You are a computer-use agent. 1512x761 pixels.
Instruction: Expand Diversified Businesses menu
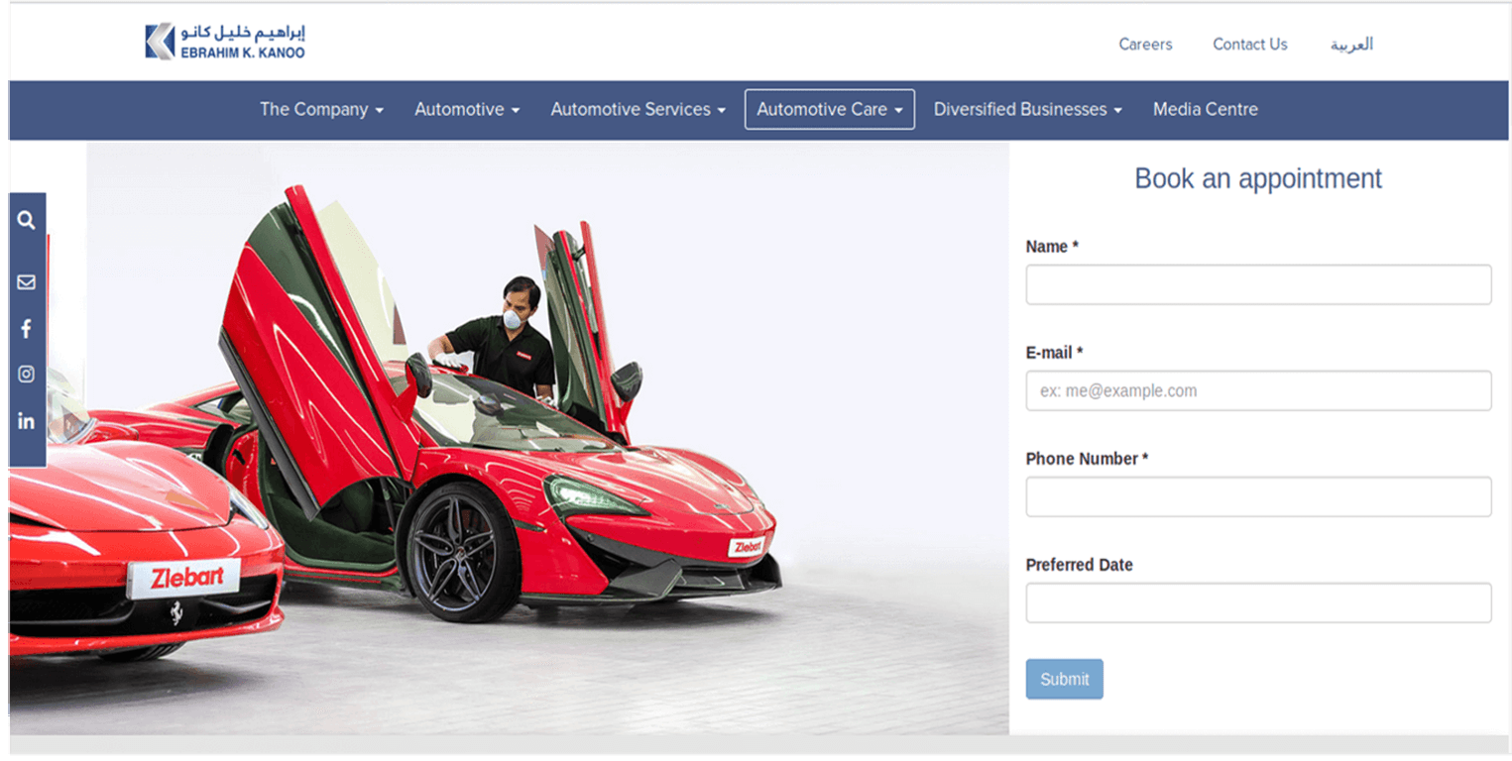tap(1027, 110)
